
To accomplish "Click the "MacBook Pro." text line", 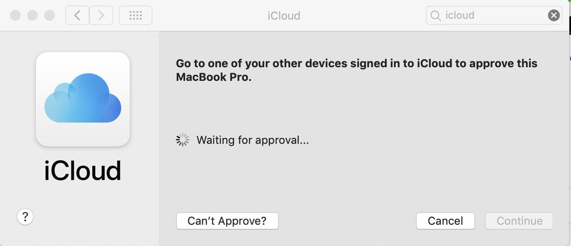I will pyautogui.click(x=214, y=77).
